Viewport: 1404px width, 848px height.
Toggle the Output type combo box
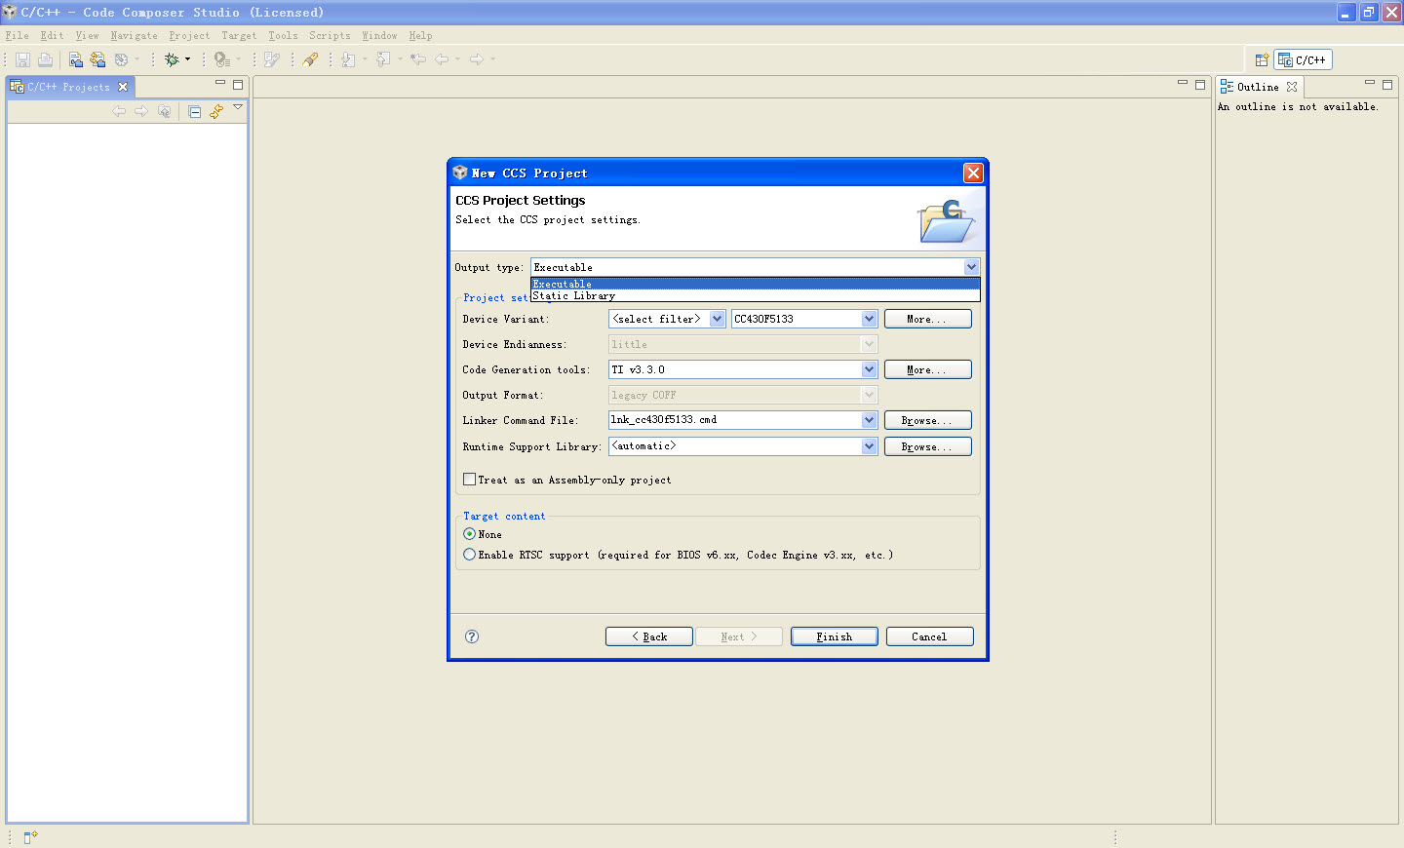pyautogui.click(x=756, y=267)
